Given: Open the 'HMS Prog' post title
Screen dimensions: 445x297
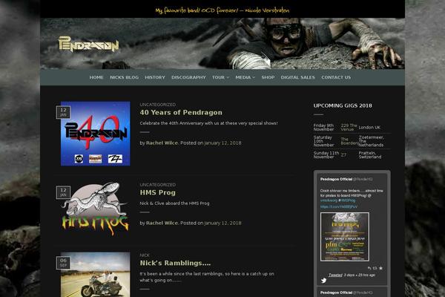Looking at the screenshot, I should tap(157, 193).
